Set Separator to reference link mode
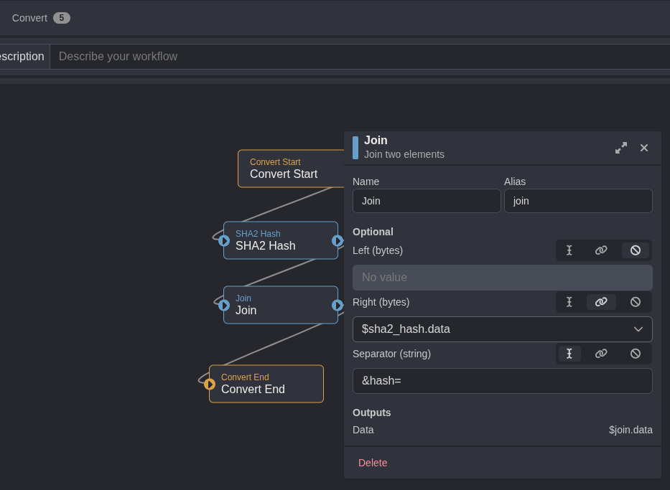Viewport: 670px width, 490px height. click(601, 354)
